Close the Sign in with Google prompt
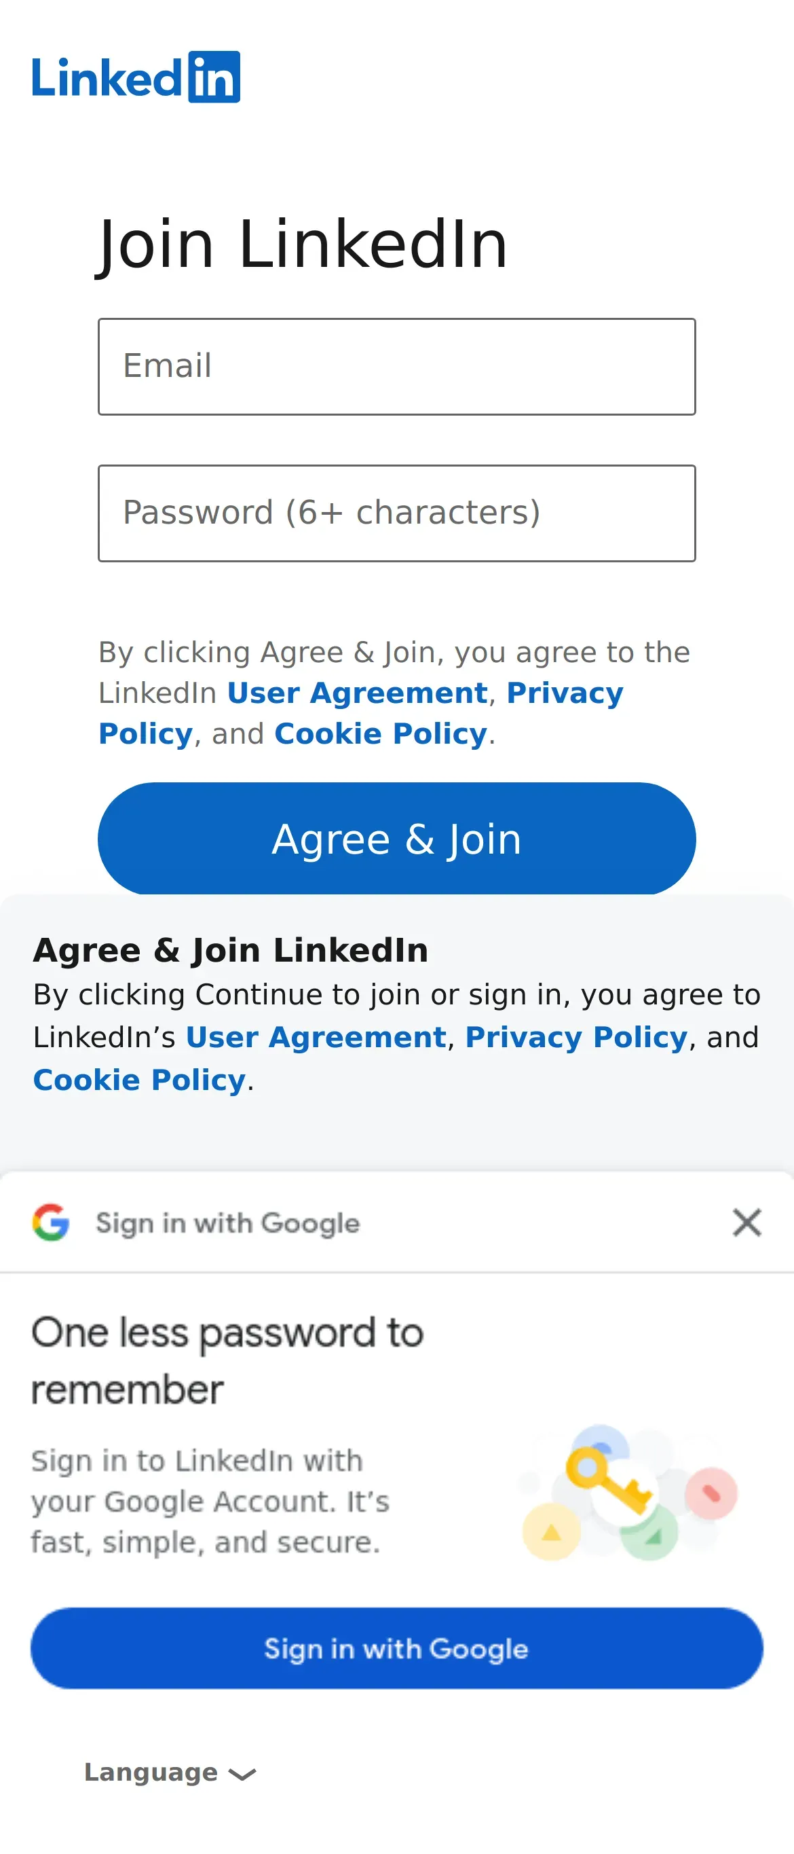The width and height of the screenshot is (794, 1854). point(746,1222)
